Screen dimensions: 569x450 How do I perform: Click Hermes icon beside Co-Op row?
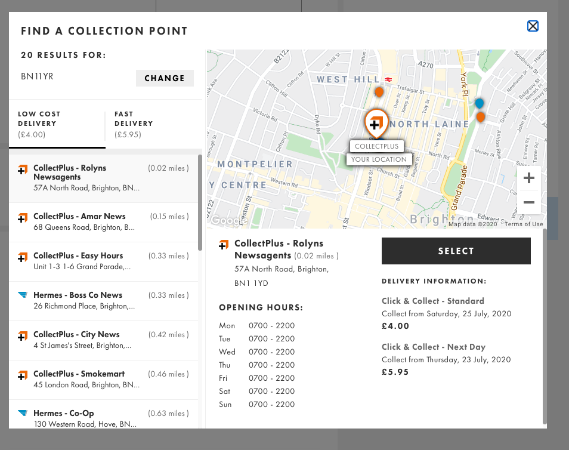(23, 412)
